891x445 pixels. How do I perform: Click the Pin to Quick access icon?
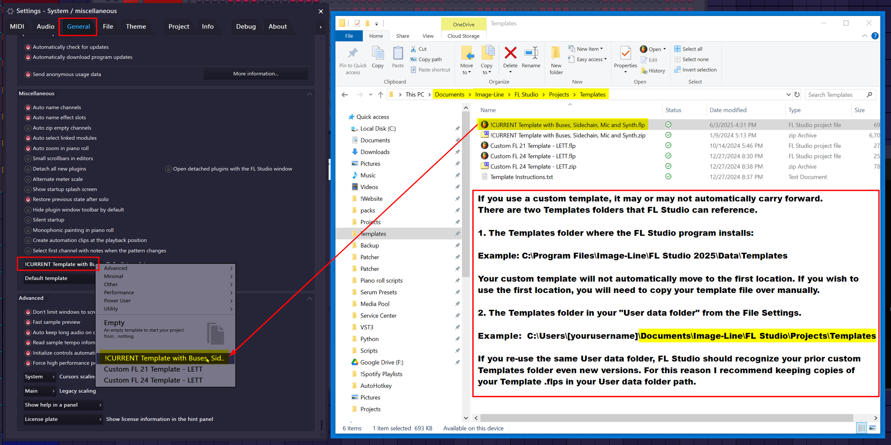[352, 53]
